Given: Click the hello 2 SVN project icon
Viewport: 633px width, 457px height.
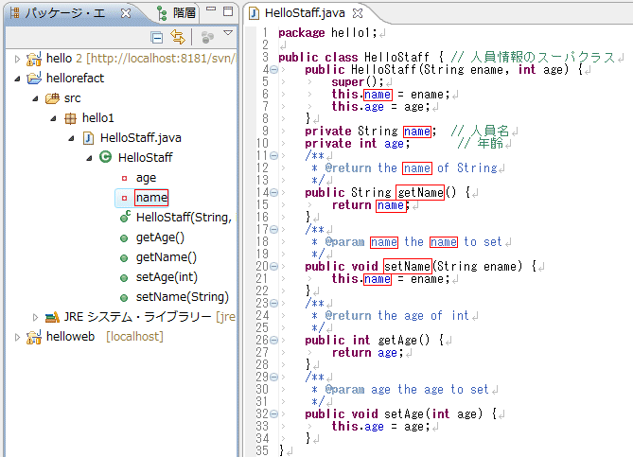Looking at the screenshot, I should click(34, 59).
